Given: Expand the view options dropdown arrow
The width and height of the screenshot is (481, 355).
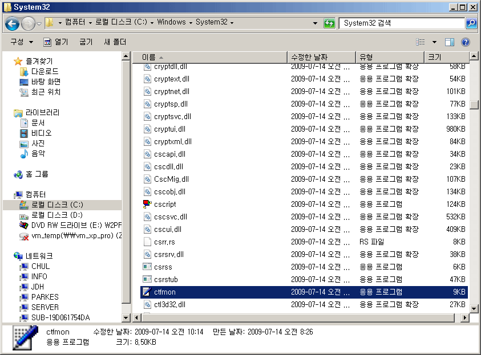Looking at the screenshot, I should pyautogui.click(x=434, y=42).
